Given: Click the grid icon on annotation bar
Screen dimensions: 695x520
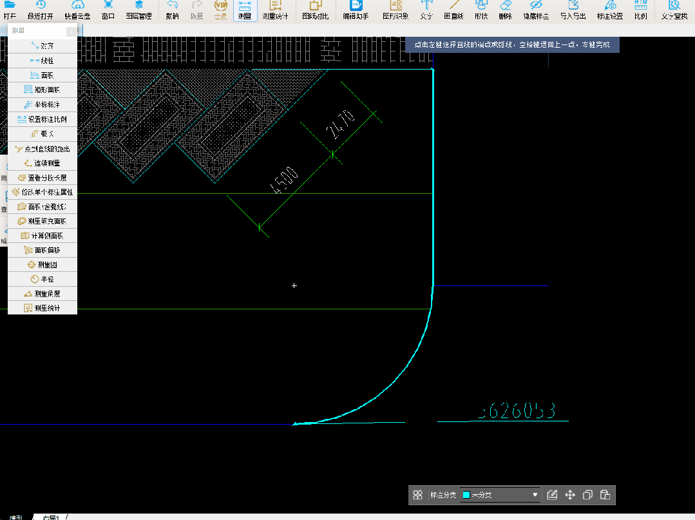Looking at the screenshot, I should click(x=417, y=495).
